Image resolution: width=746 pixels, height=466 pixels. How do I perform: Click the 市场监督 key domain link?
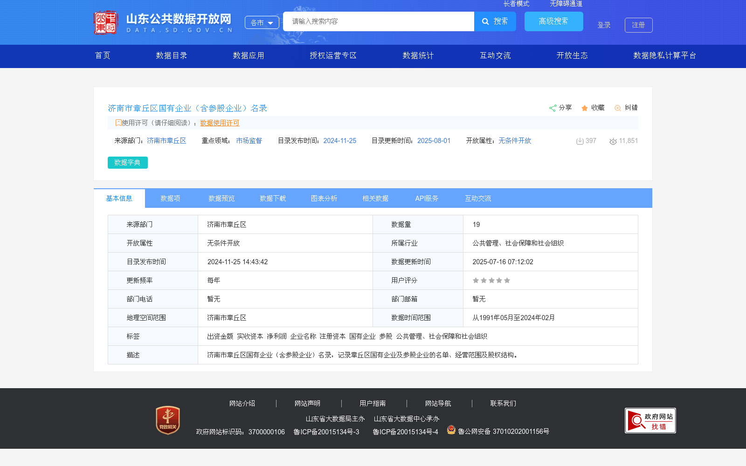pos(249,141)
